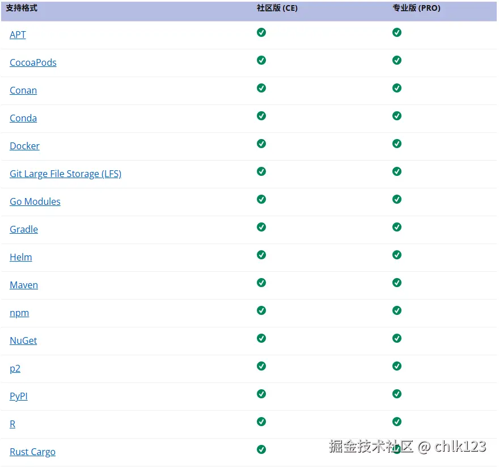
Task: Click the CE checkmark for Gradle
Action: 261,227
